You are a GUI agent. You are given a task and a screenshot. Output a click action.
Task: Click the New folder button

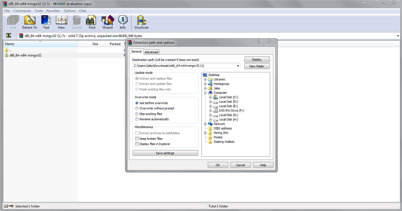[x=257, y=66]
